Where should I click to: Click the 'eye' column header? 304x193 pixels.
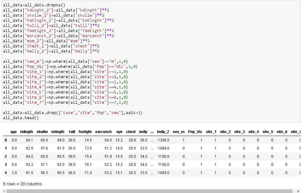coord(119,132)
